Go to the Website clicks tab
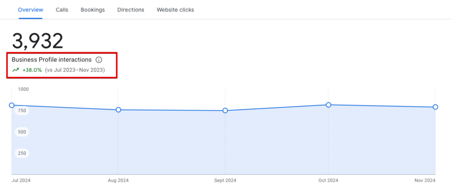Image resolution: width=451 pixels, height=194 pixels. 175,10
